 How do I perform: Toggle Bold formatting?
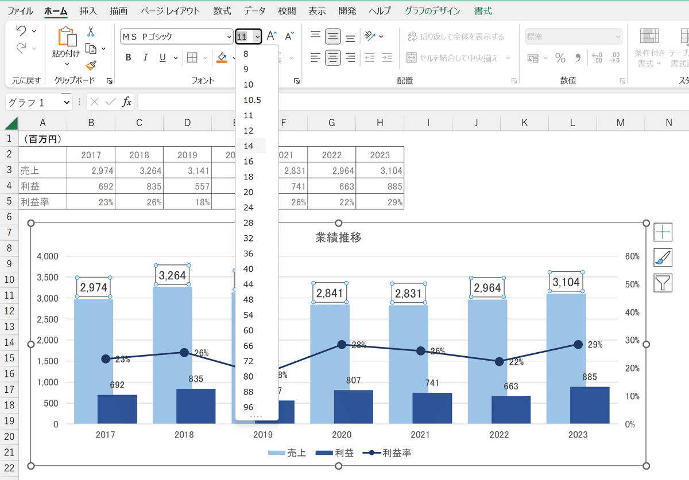pyautogui.click(x=128, y=57)
